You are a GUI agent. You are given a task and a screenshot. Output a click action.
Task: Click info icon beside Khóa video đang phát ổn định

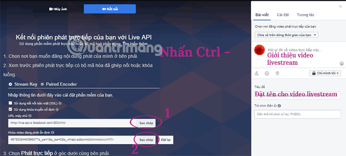tap(53, 133)
